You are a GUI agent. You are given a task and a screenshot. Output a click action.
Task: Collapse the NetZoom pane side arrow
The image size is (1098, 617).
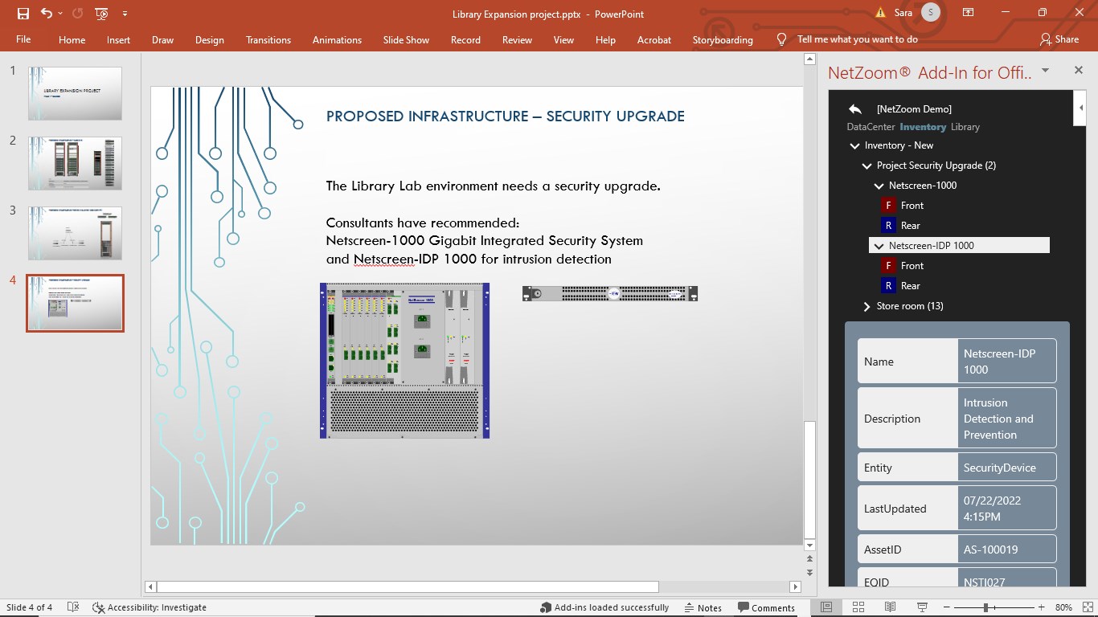pyautogui.click(x=1080, y=108)
